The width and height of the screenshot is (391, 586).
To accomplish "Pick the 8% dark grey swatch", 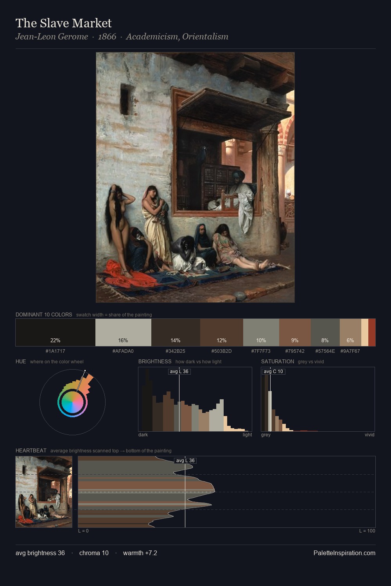I will click(x=325, y=332).
